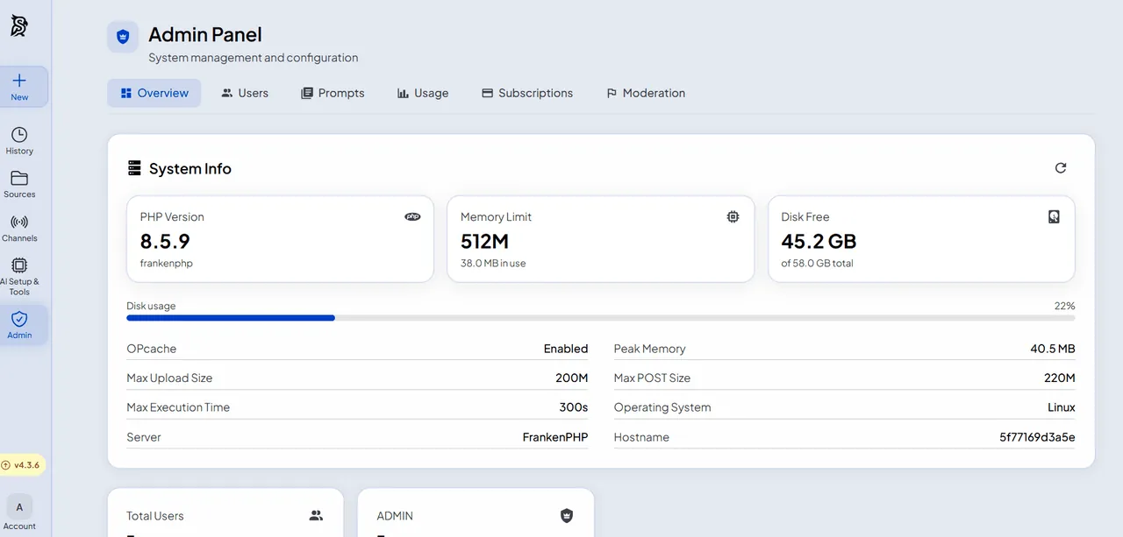Open History in the sidebar
The width and height of the screenshot is (1123, 537).
point(19,140)
